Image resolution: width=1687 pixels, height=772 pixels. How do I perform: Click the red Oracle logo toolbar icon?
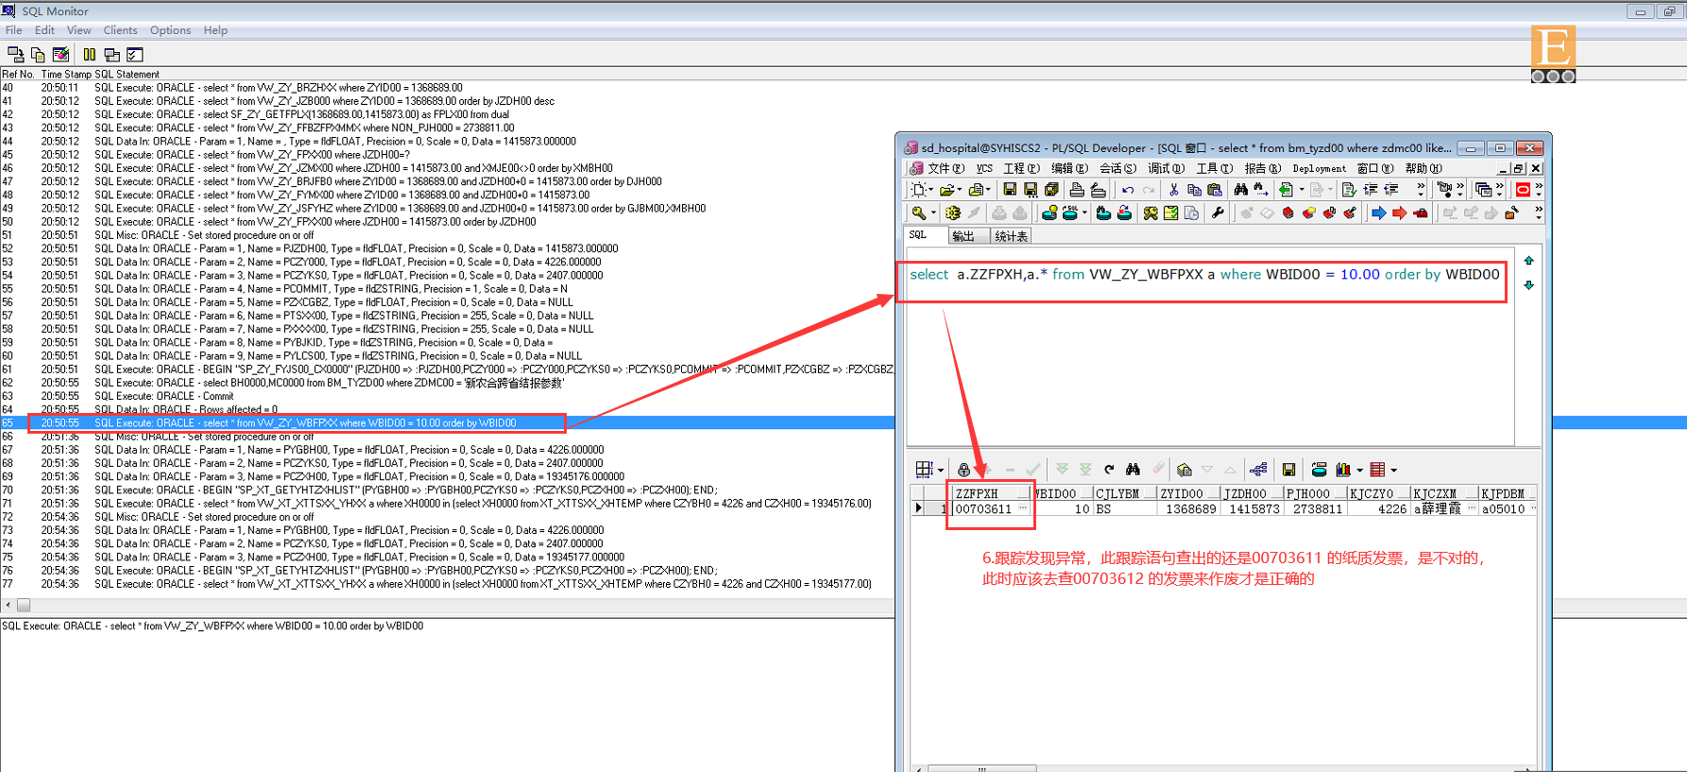tap(1523, 190)
